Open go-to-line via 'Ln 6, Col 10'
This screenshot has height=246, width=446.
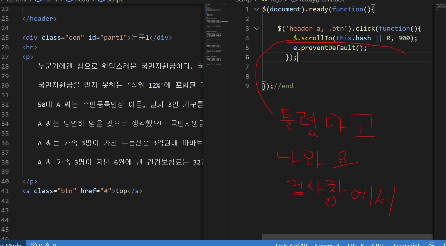[291, 244]
